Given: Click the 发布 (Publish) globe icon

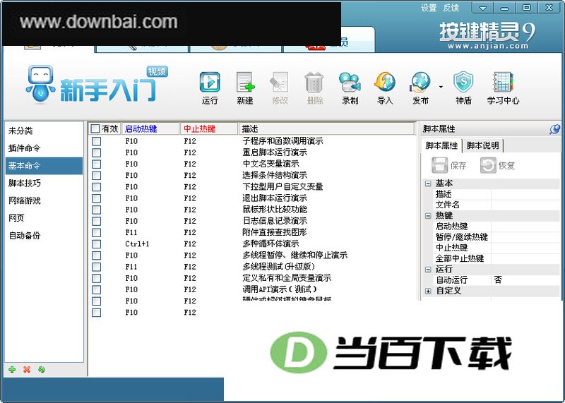Looking at the screenshot, I should (420, 82).
